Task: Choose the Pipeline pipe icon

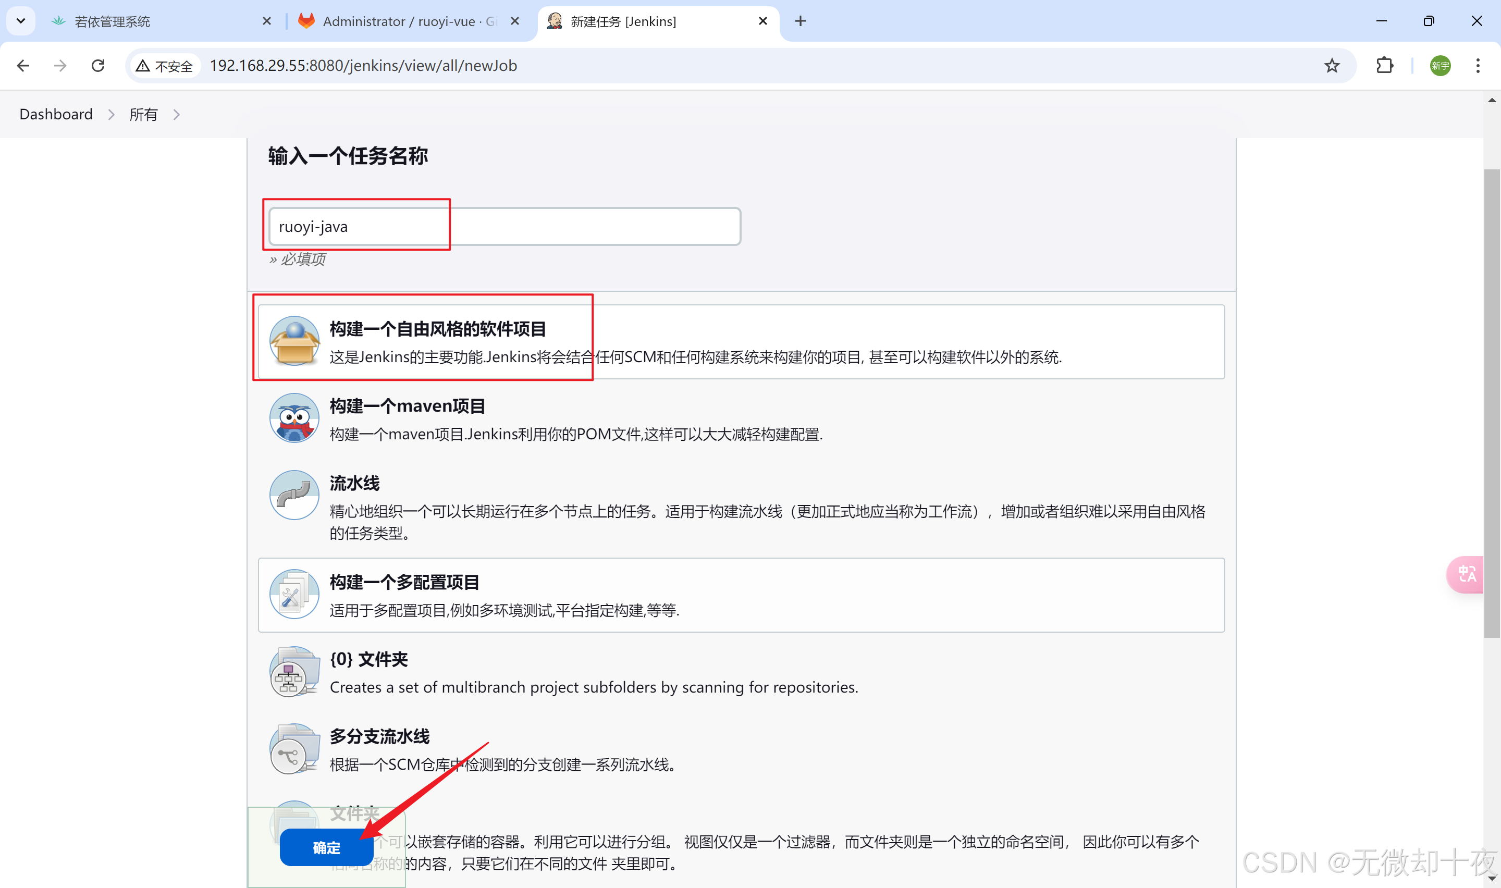Action: pos(294,496)
